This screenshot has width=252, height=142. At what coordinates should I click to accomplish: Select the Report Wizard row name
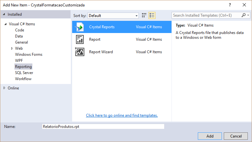pyautogui.click(x=101, y=52)
